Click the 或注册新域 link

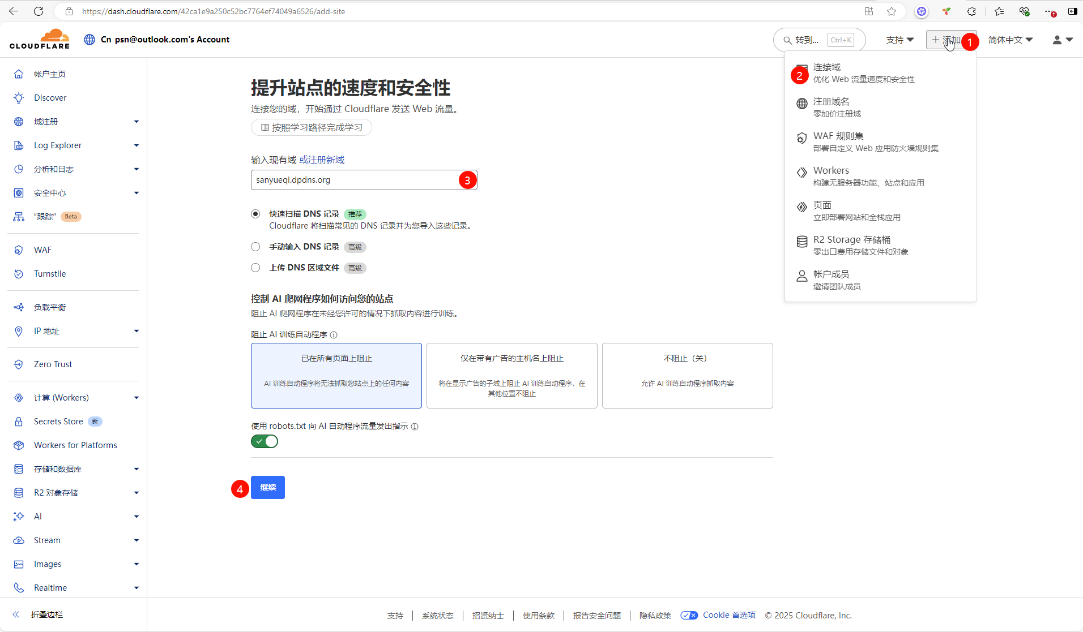[322, 160]
